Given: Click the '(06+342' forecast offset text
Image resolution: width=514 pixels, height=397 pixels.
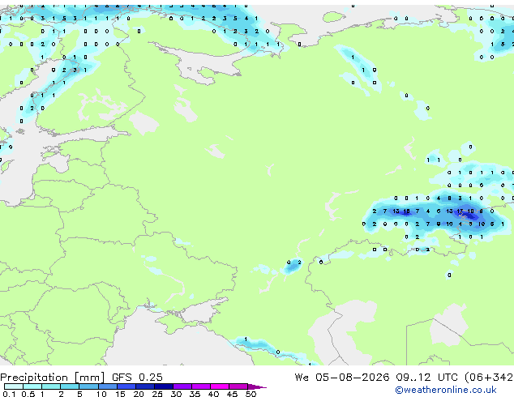Looking at the screenshot, I should click(x=489, y=378).
